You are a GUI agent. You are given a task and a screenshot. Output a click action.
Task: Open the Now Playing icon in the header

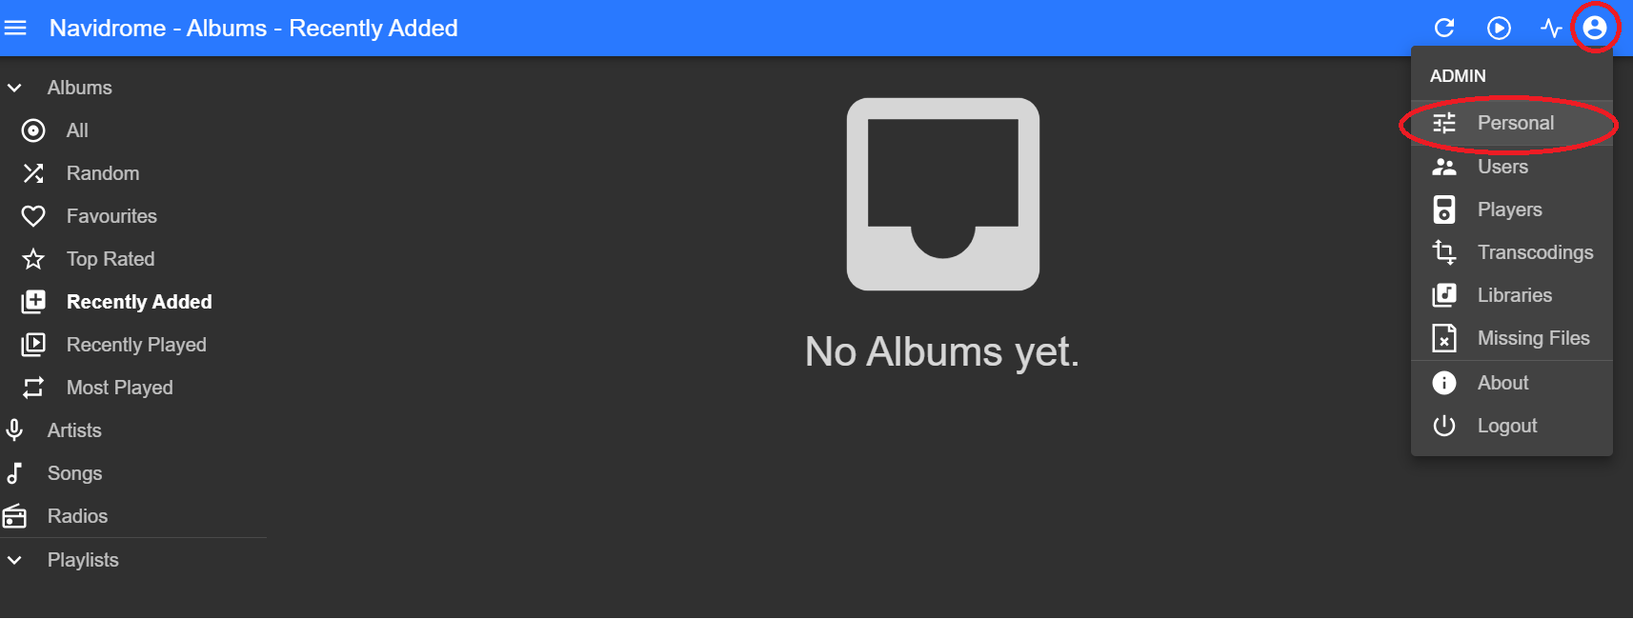tap(1499, 28)
